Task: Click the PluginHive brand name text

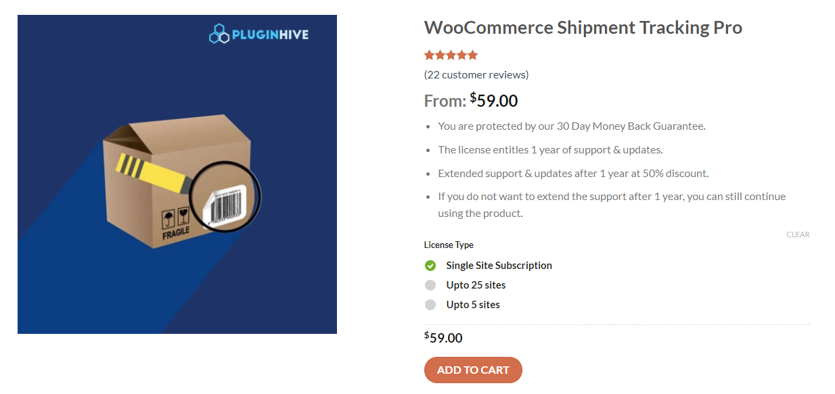Action: (270, 34)
